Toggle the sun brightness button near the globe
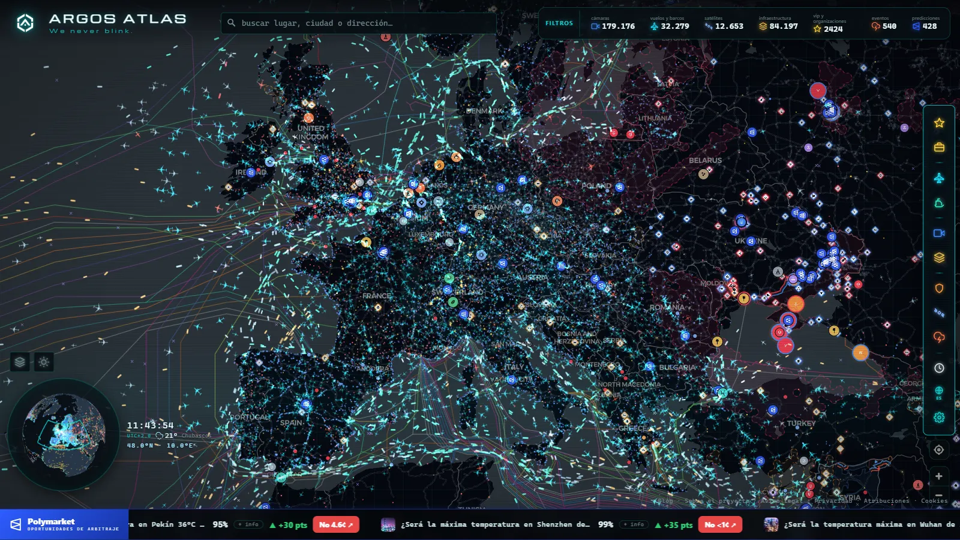Image resolution: width=960 pixels, height=540 pixels. (x=44, y=362)
